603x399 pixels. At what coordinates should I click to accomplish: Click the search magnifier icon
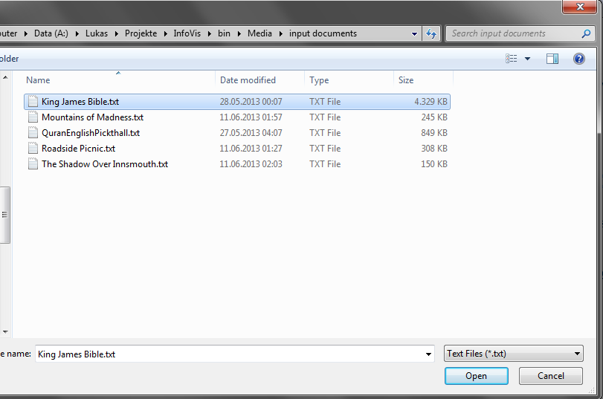click(x=586, y=34)
